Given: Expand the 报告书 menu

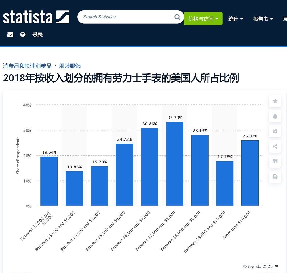Looking at the screenshot, I should (x=263, y=19).
